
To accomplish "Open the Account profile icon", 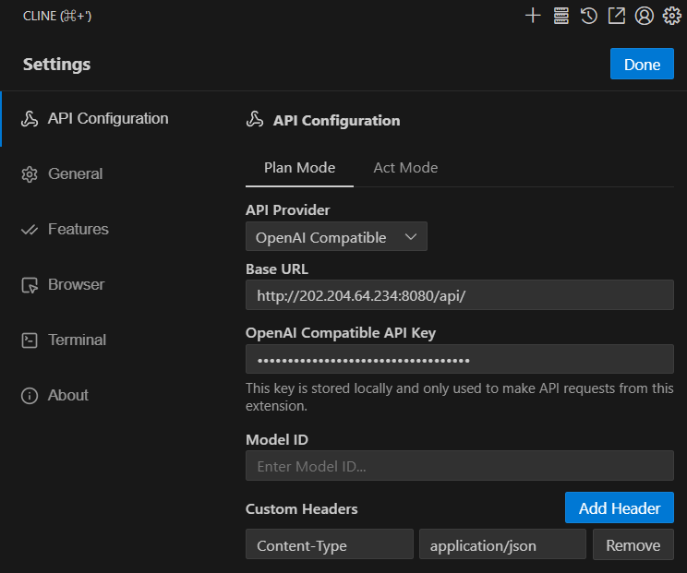I will pyautogui.click(x=644, y=16).
